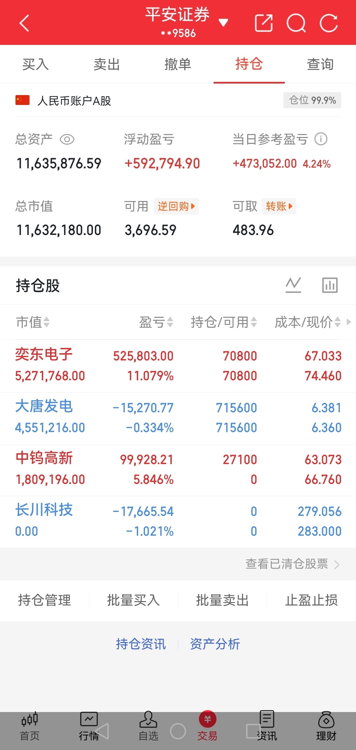The width and height of the screenshot is (356, 750).
Task: Refresh holdings with the reload icon
Action: 329,23
